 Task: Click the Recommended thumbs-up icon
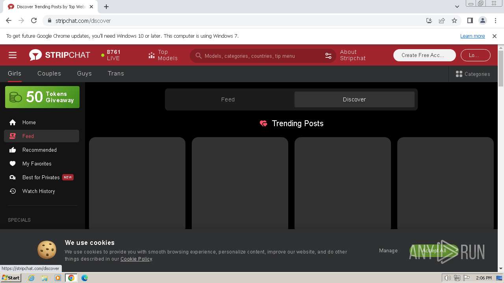coord(13,150)
